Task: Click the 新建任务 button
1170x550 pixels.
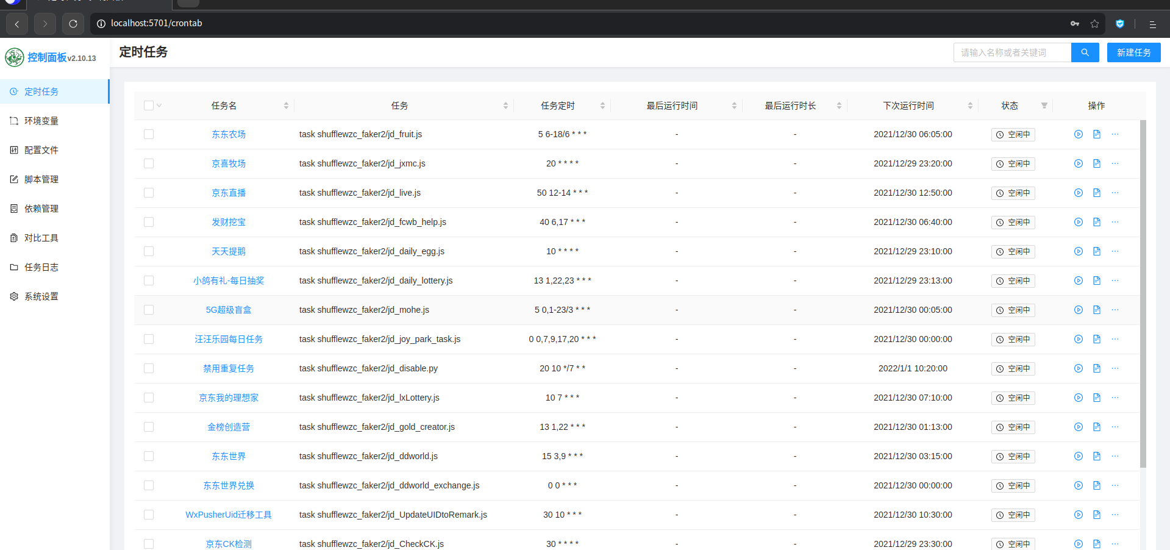Action: tap(1133, 52)
